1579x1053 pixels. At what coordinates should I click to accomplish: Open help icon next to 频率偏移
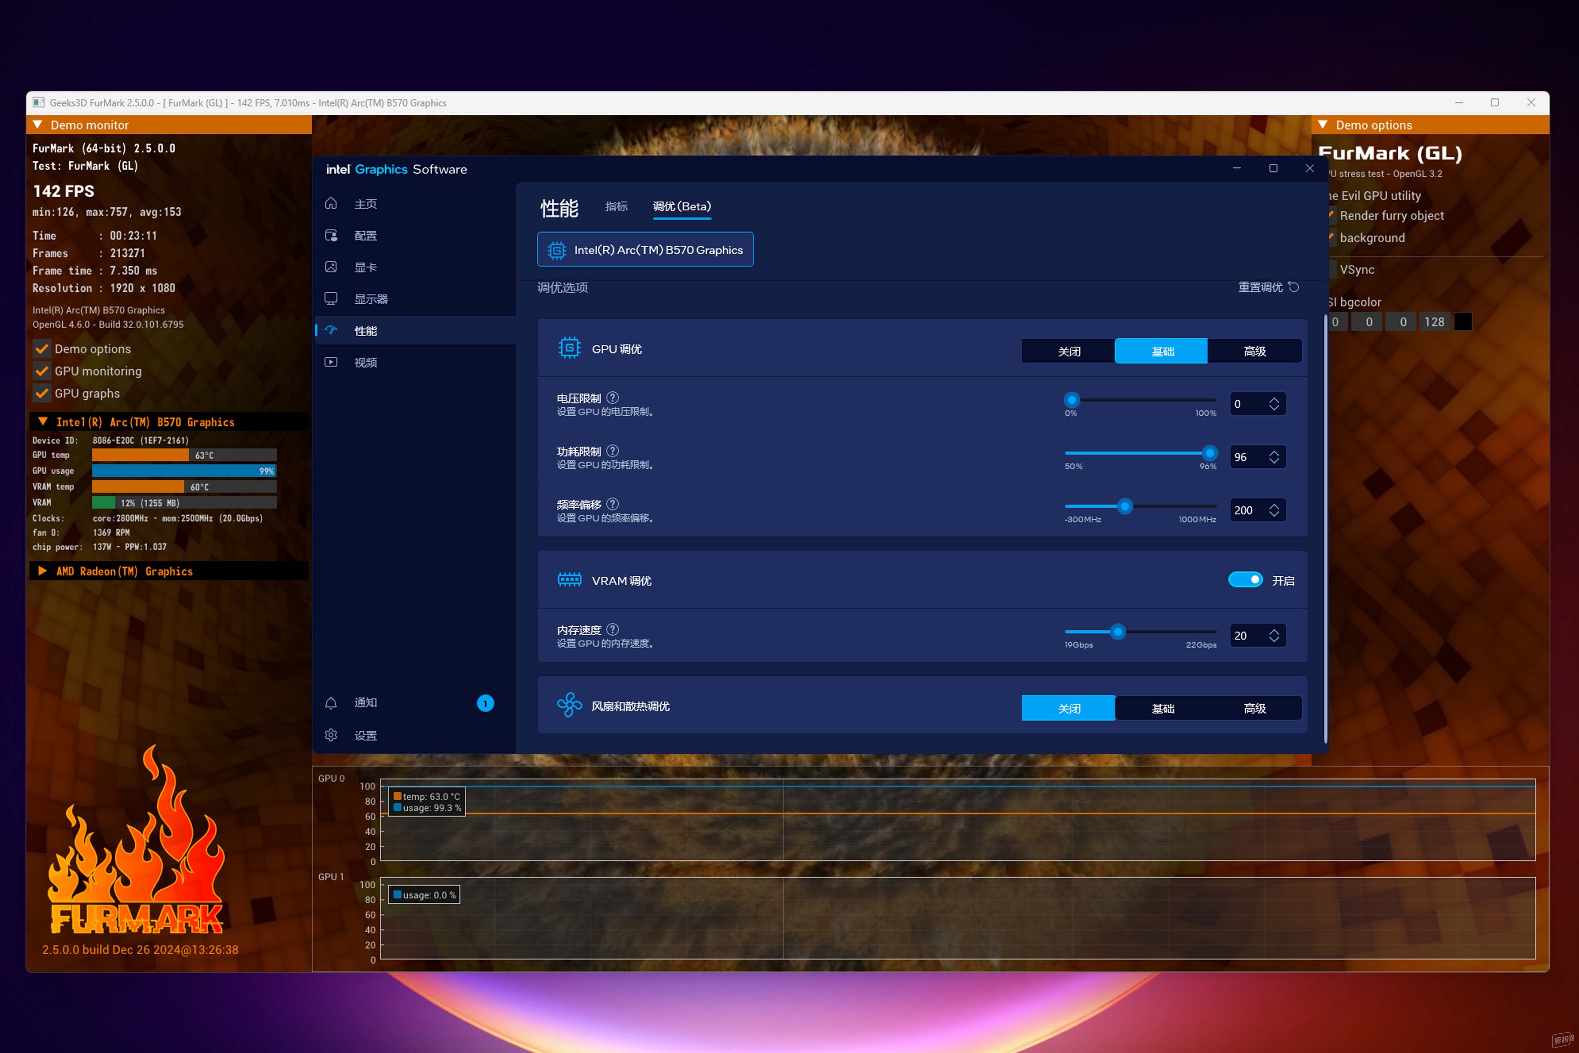(612, 504)
